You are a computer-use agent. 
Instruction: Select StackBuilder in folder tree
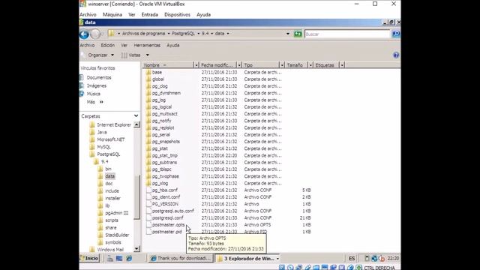coord(117,235)
